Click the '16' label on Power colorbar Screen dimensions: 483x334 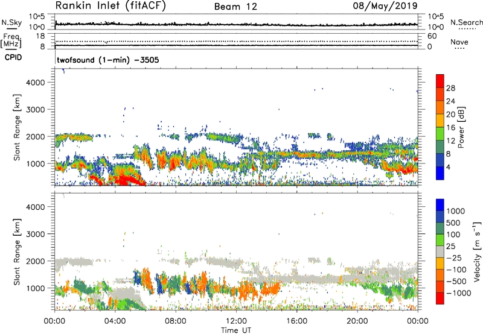tap(450, 128)
